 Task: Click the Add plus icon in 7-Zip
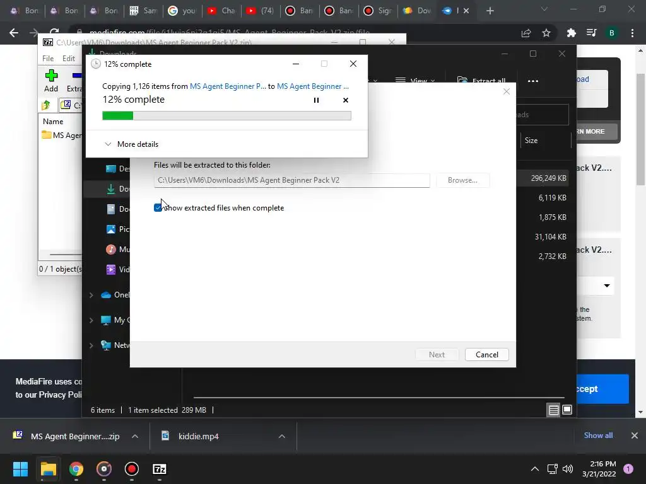point(51,76)
